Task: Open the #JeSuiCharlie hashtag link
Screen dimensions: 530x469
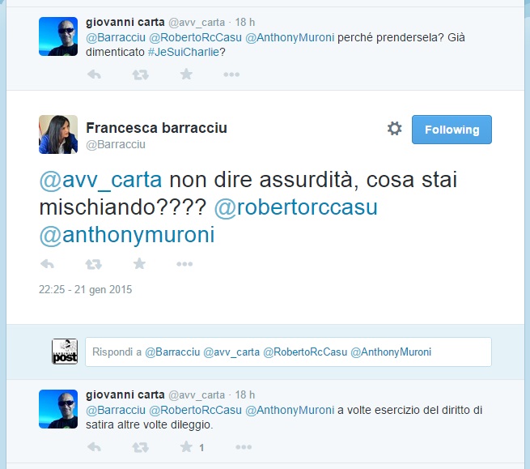Action: coord(184,52)
